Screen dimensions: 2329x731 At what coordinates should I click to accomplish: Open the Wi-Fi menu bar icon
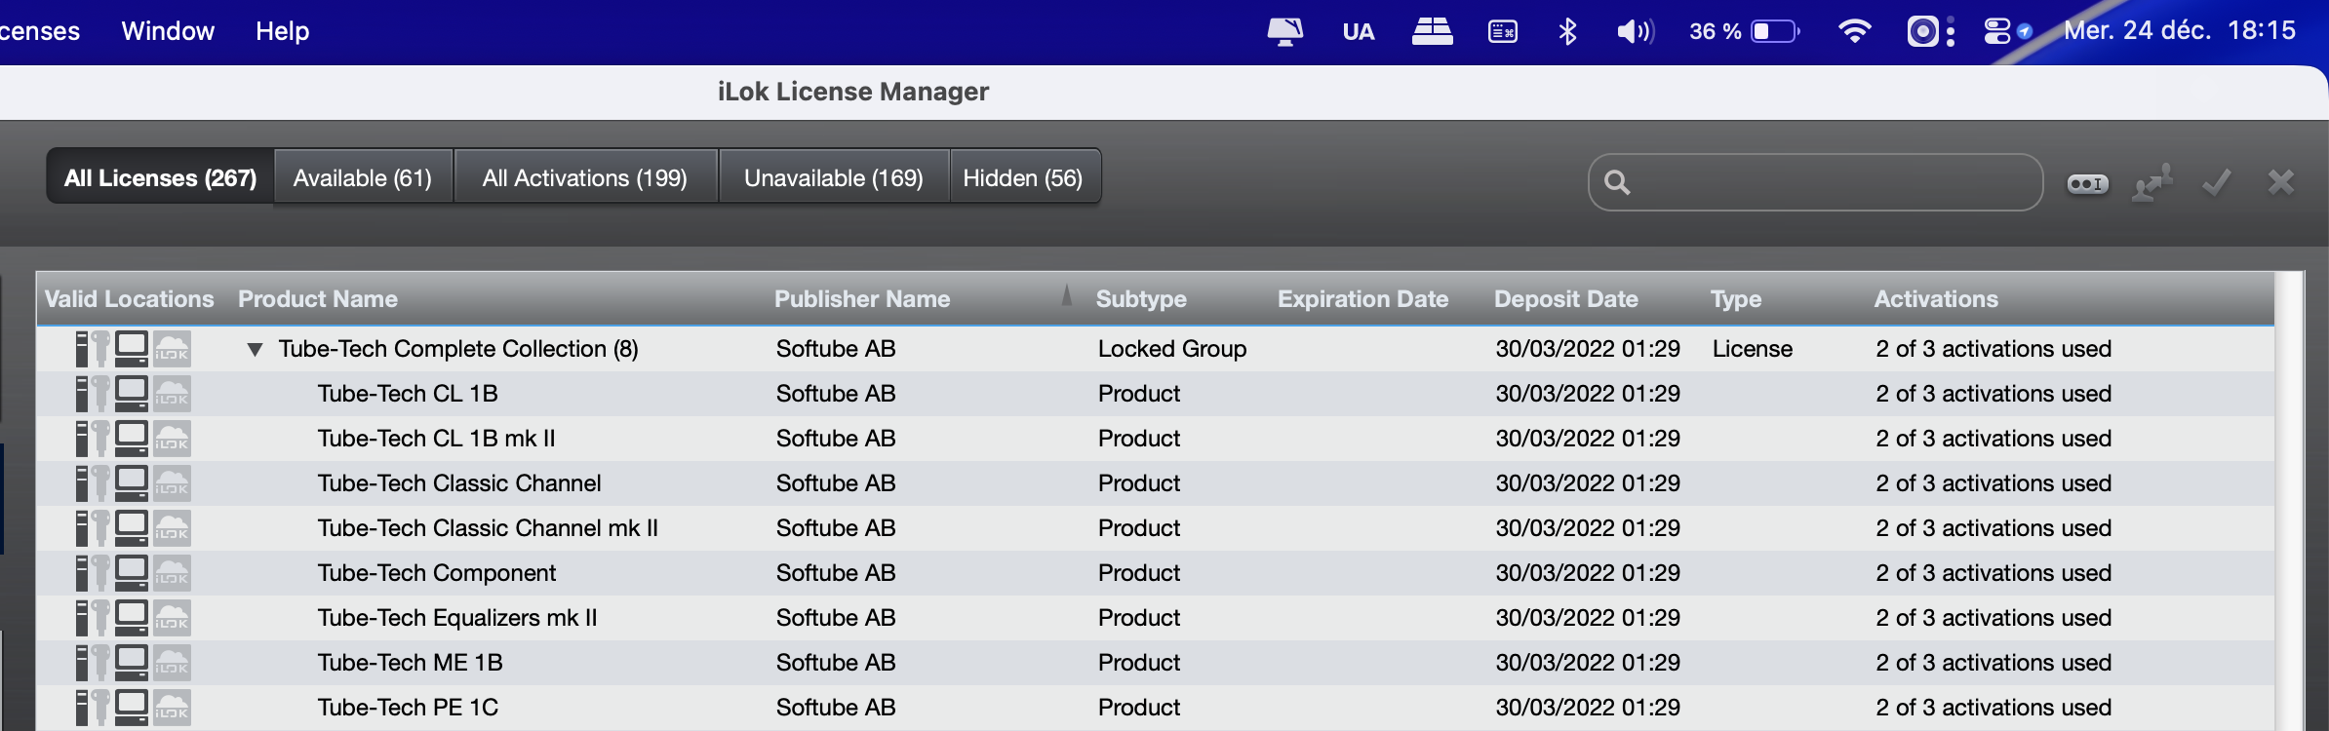click(1853, 31)
